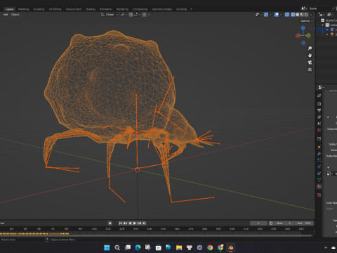This screenshot has width=337, height=253.
Task: Click the pin scene icon
Action: click(x=333, y=8)
